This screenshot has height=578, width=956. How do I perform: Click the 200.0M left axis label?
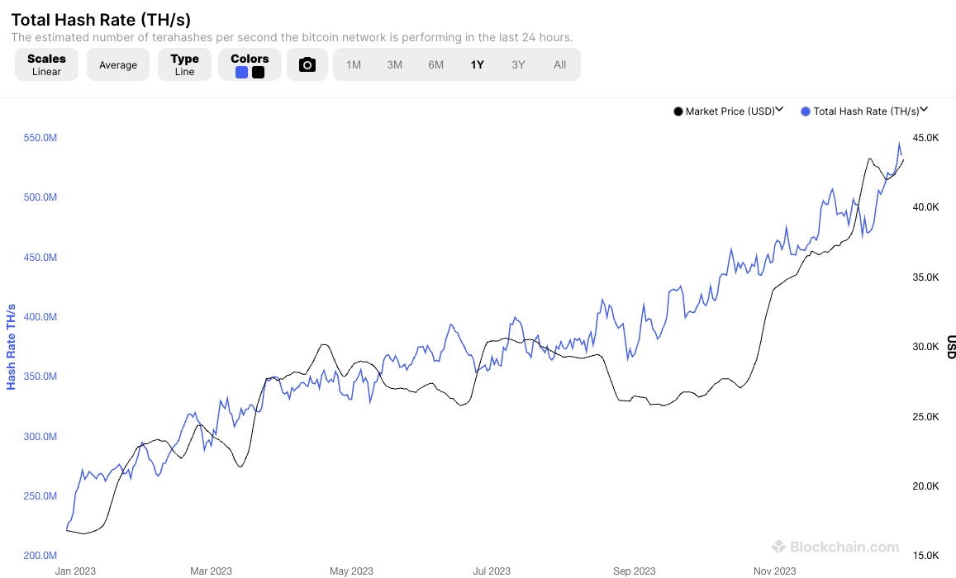40,556
